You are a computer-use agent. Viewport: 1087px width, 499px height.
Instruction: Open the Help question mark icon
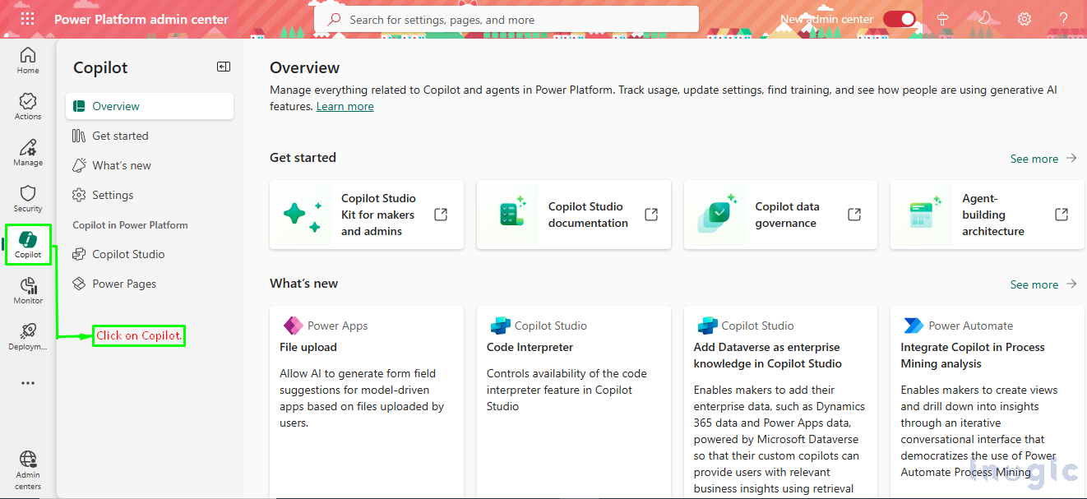pos(1064,19)
